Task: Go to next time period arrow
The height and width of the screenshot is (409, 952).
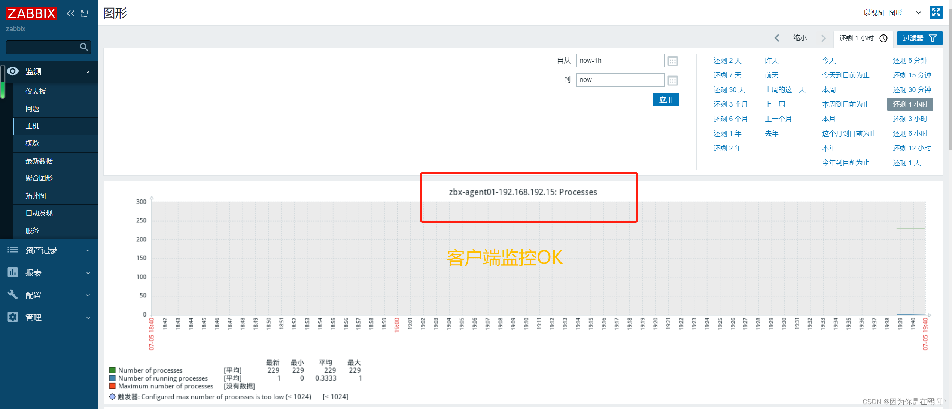Action: [824, 38]
